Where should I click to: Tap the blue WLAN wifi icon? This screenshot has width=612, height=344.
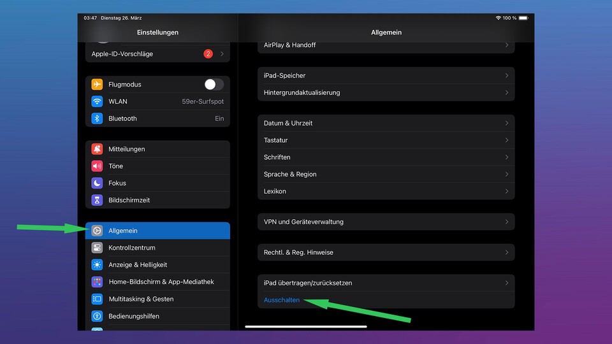point(97,102)
